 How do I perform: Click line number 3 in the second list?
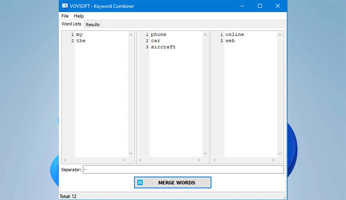click(x=147, y=47)
